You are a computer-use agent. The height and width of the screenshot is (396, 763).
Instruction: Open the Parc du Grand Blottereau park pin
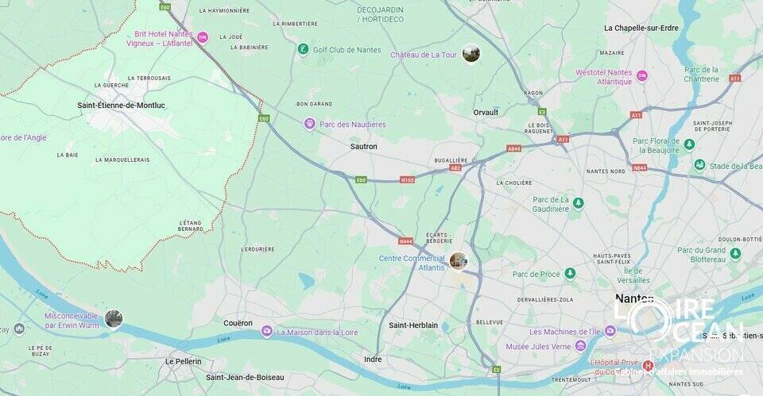[x=735, y=254]
